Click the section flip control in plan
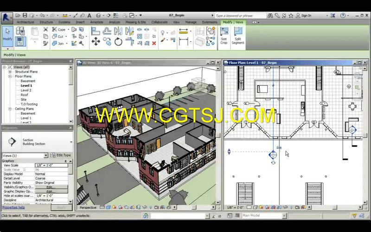This screenshot has height=232, width=371. click(279, 148)
